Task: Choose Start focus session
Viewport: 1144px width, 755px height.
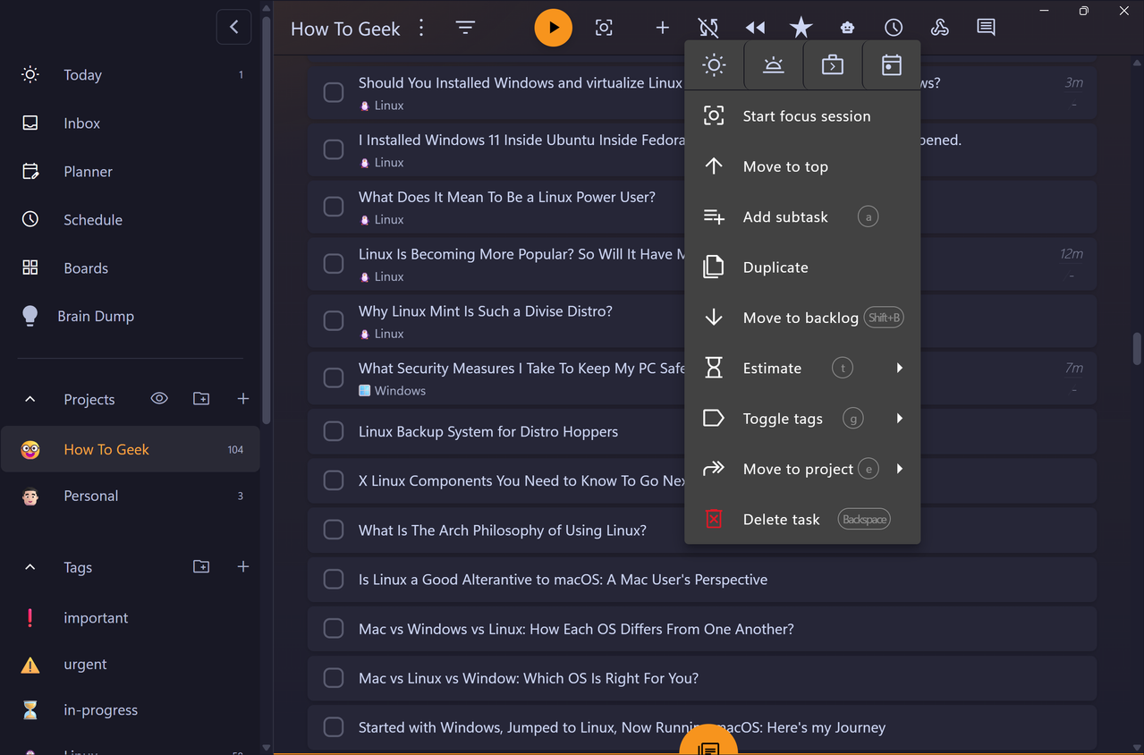Action: click(x=802, y=116)
